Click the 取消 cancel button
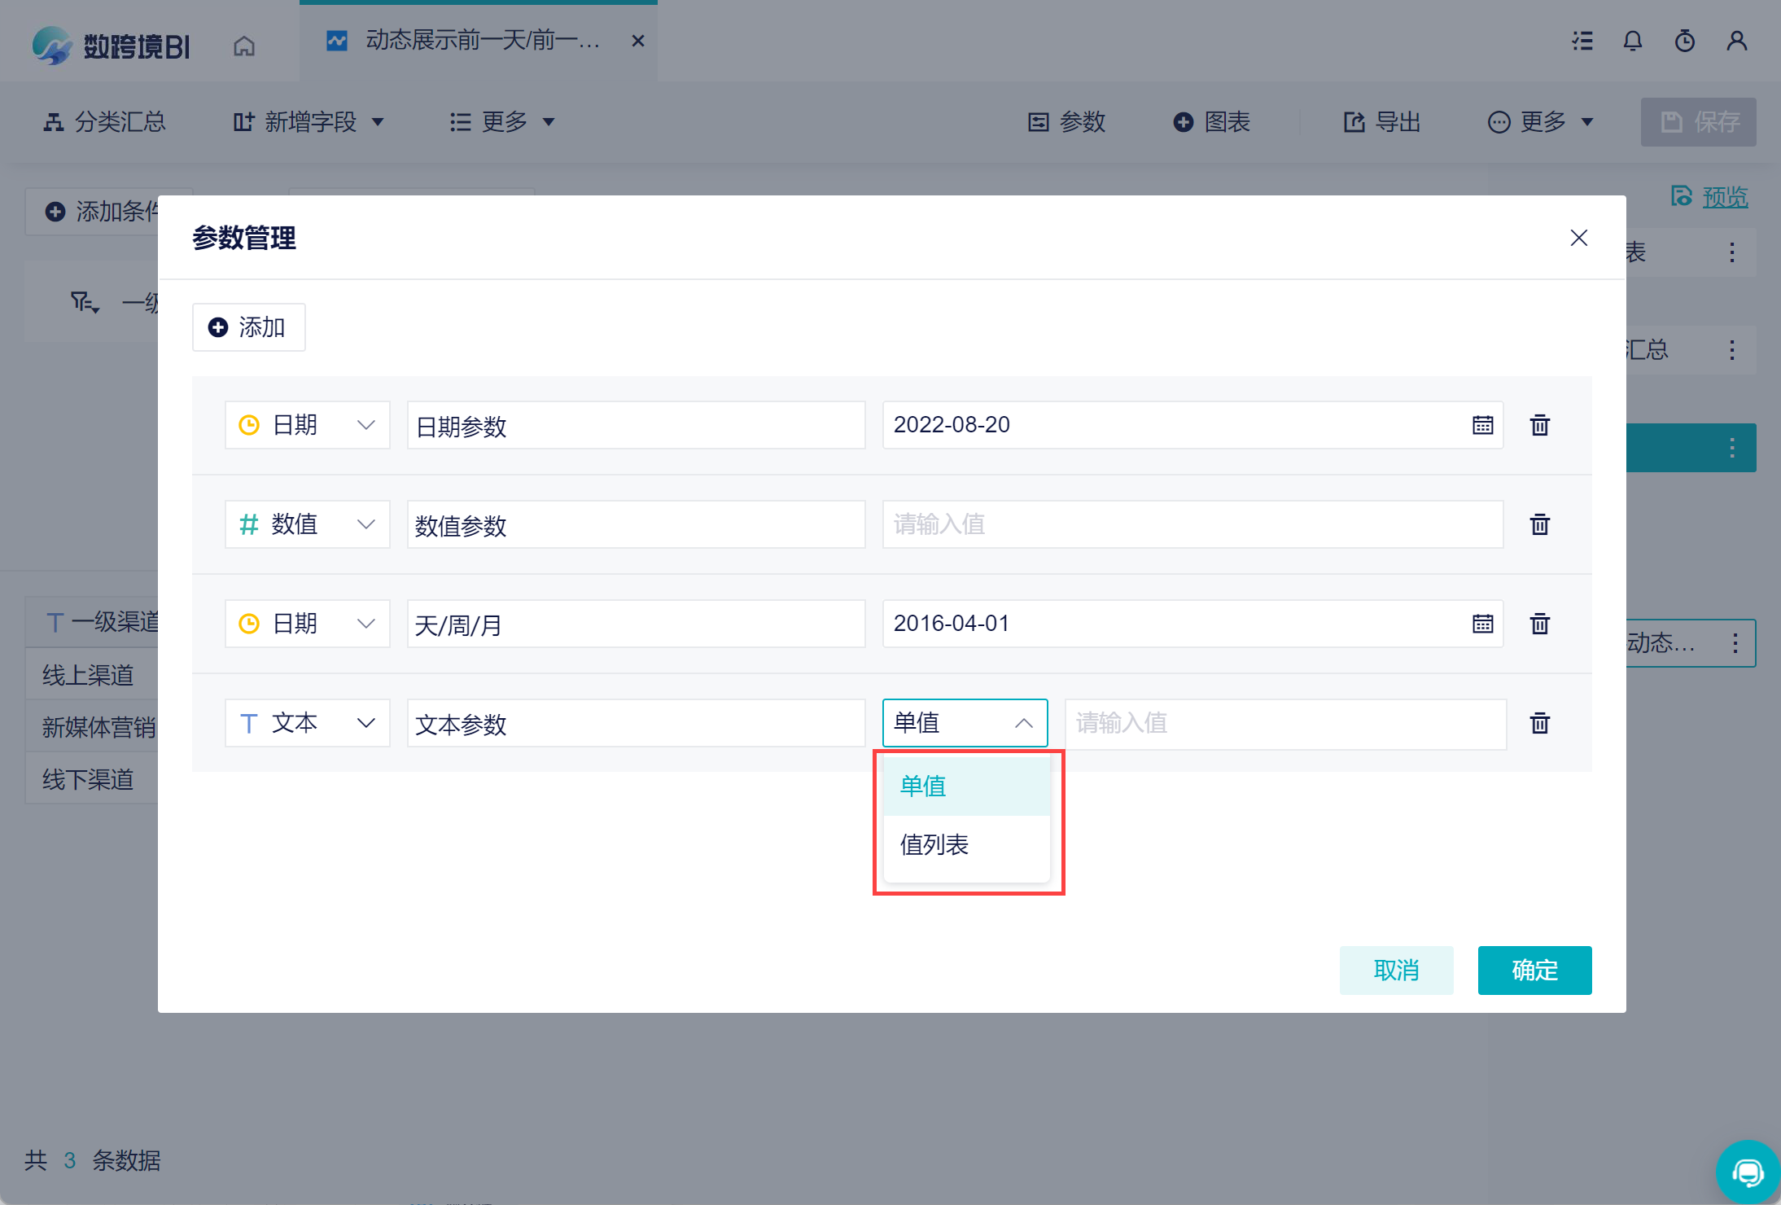1781x1205 pixels. tap(1396, 970)
